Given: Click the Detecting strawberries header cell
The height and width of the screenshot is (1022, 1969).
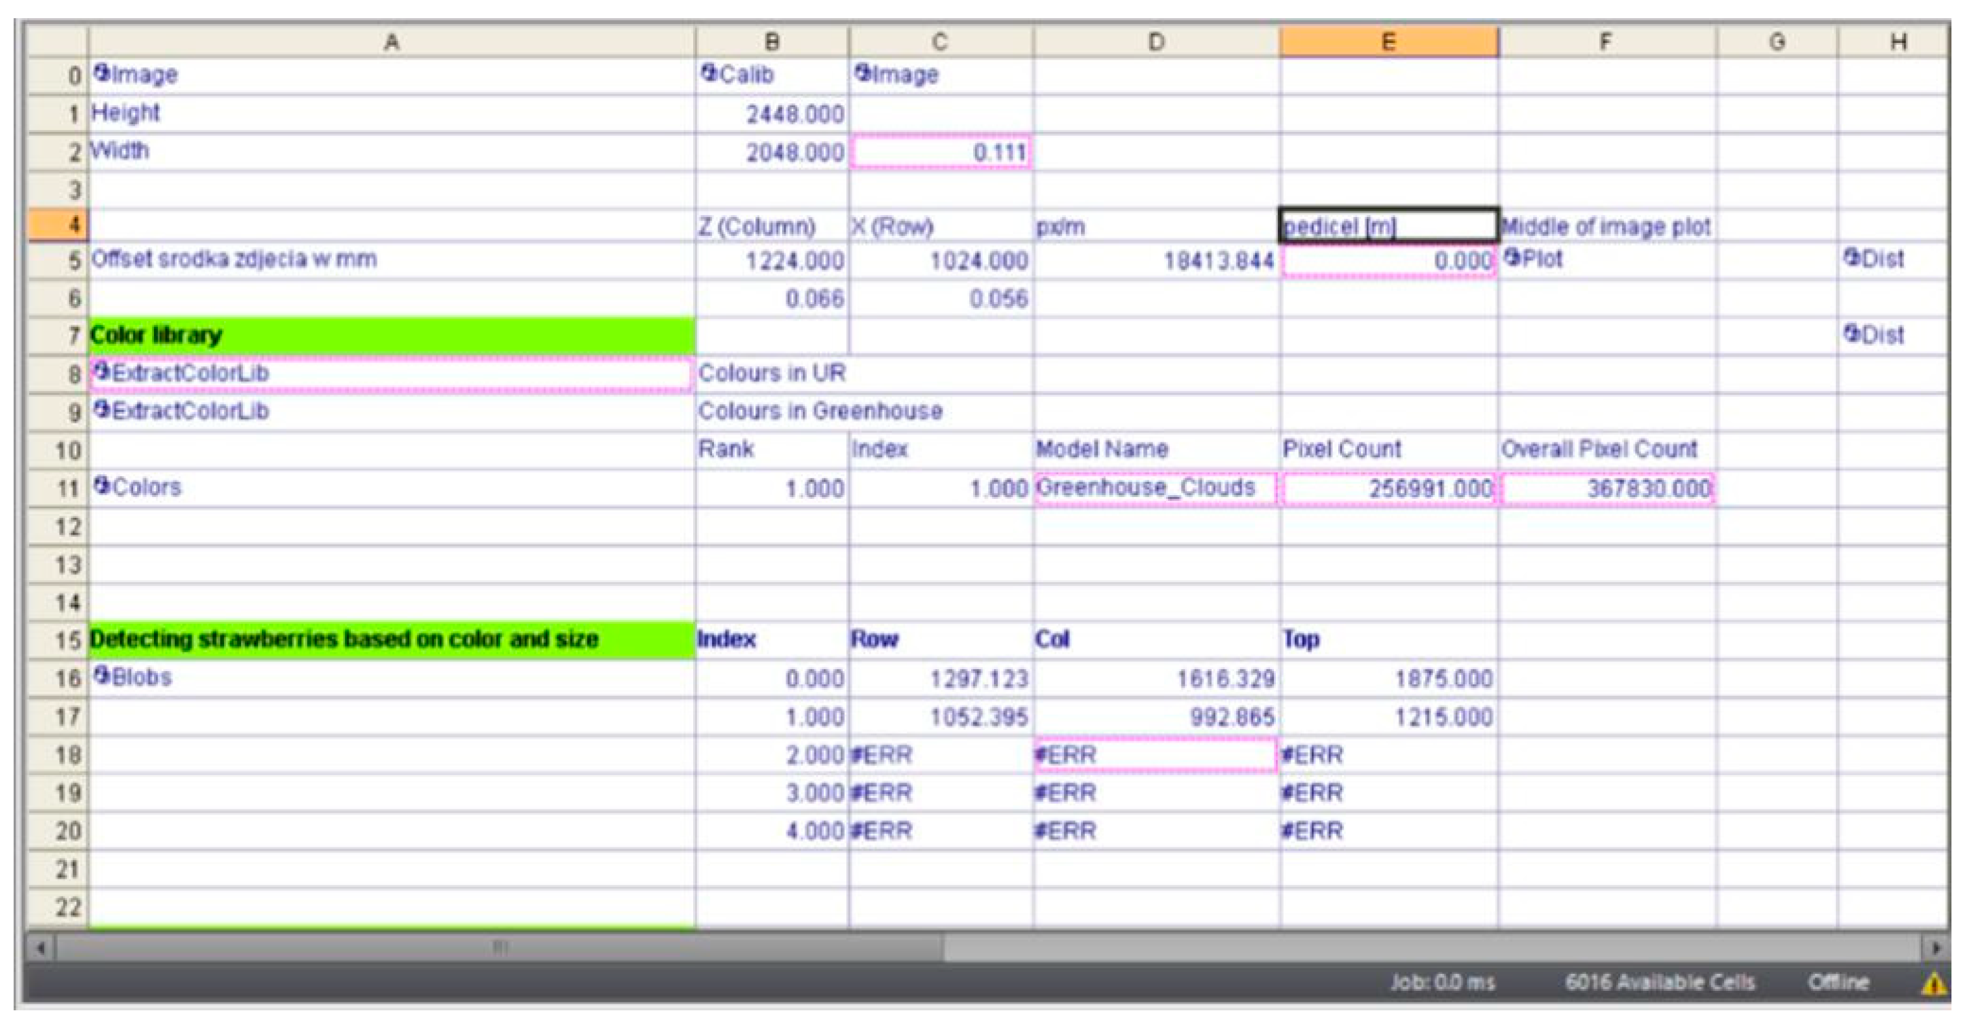Looking at the screenshot, I should point(390,639).
